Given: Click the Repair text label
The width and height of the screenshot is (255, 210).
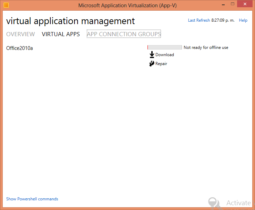Looking at the screenshot, I should tap(161, 64).
